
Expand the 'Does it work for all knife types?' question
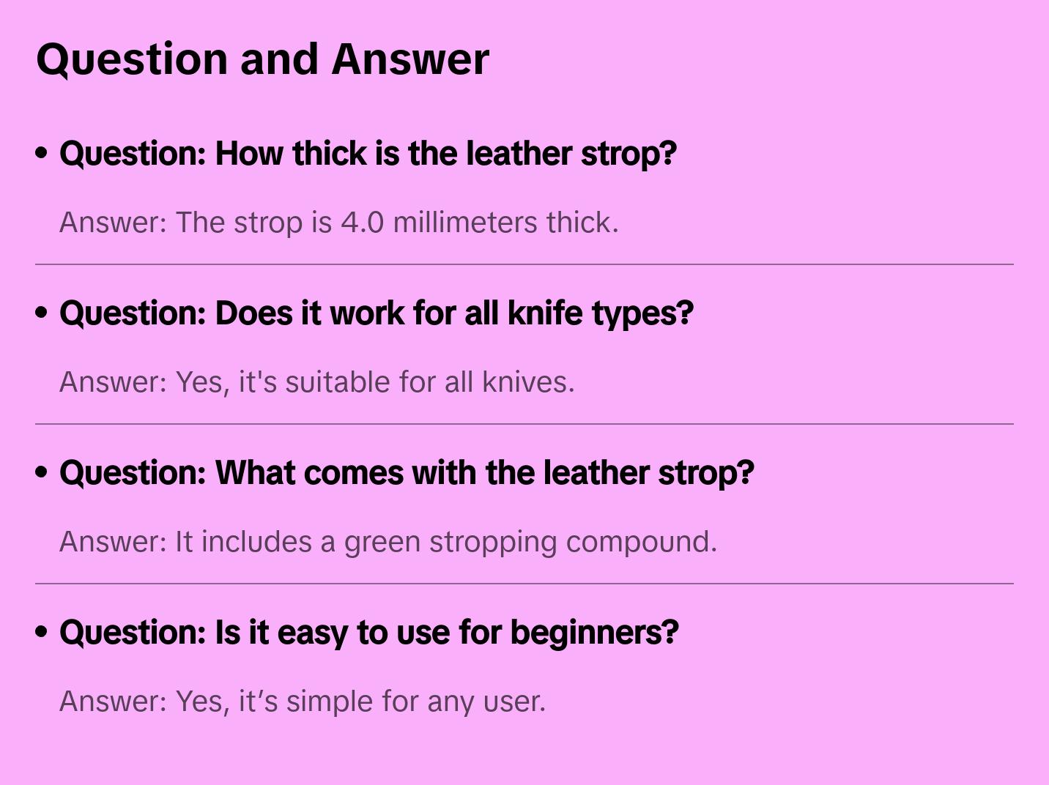pos(376,313)
